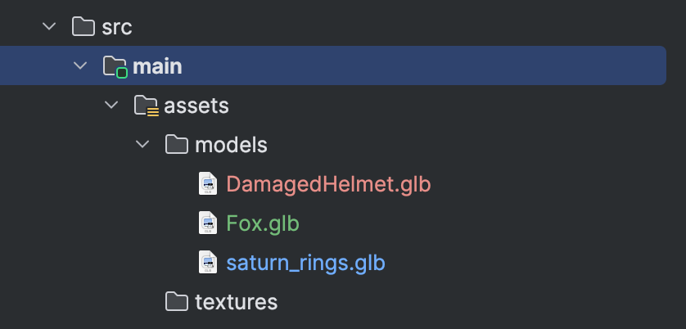Click the textures folder icon

[176, 302]
